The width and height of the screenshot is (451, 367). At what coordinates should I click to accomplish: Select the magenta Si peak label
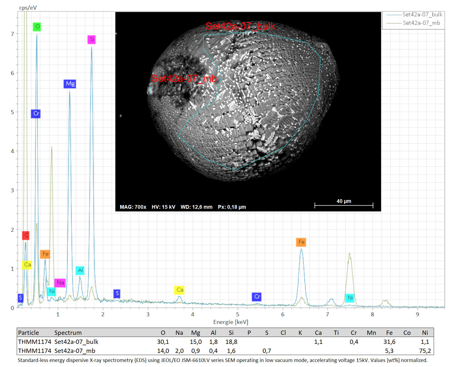(92, 40)
